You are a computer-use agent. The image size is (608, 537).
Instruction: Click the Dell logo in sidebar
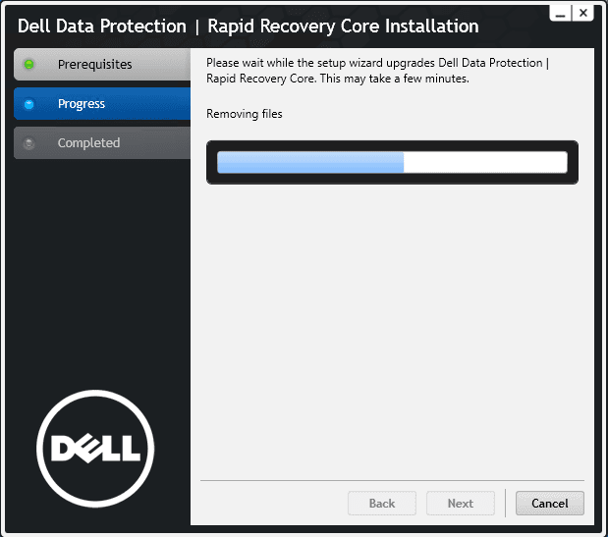pyautogui.click(x=95, y=450)
